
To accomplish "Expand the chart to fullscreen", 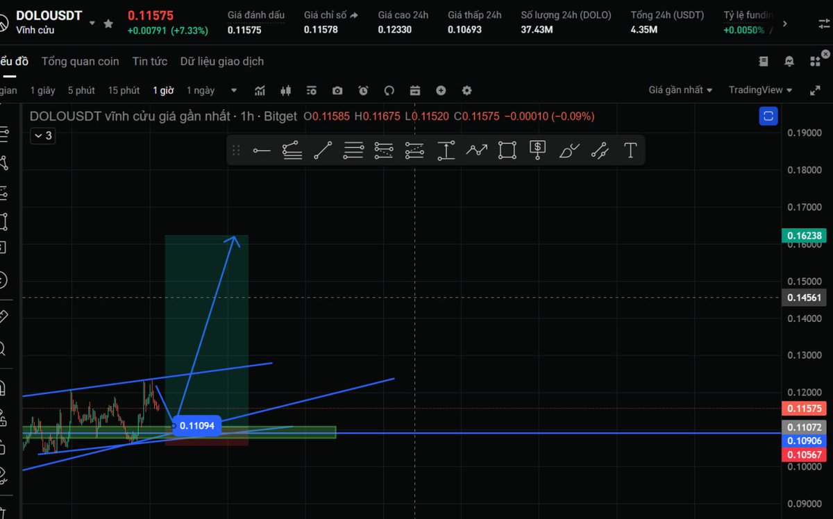I will tap(814, 90).
